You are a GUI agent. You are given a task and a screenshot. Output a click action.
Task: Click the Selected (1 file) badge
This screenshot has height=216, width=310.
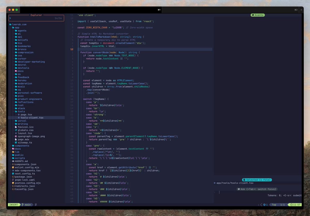click(257, 180)
